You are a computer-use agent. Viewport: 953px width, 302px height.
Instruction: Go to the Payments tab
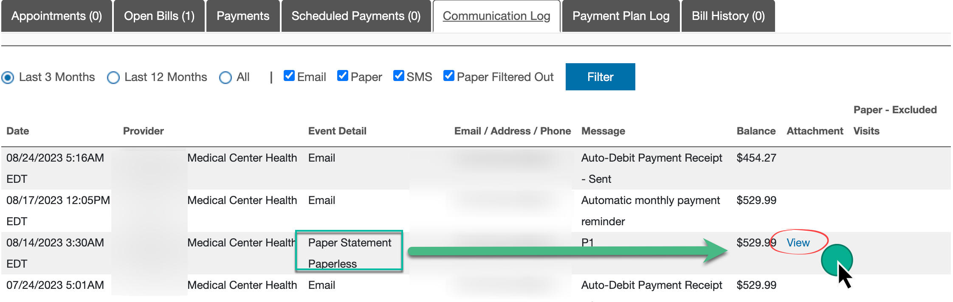pos(243,16)
